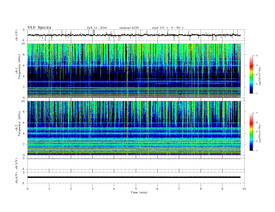Image resolution: width=275 pixels, height=212 pixels.
Task: Click the 'station=ATH' label
Action: pyautogui.click(x=129, y=28)
